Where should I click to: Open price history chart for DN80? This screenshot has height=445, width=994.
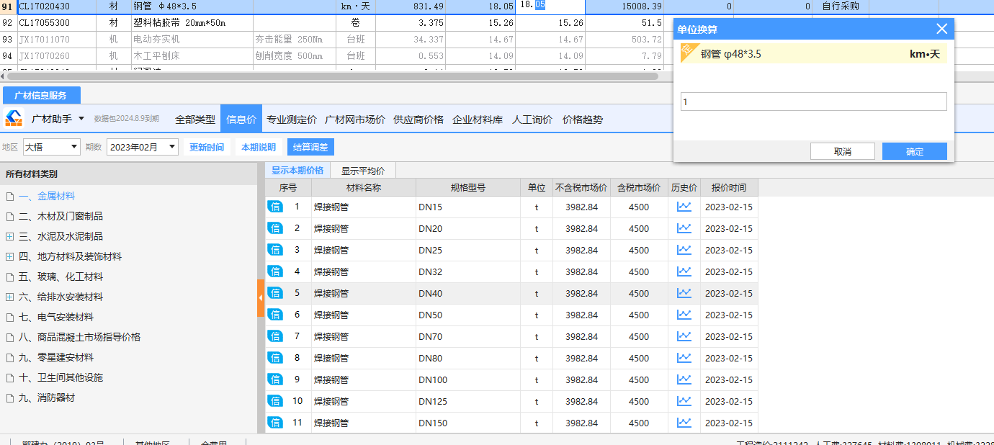684,358
